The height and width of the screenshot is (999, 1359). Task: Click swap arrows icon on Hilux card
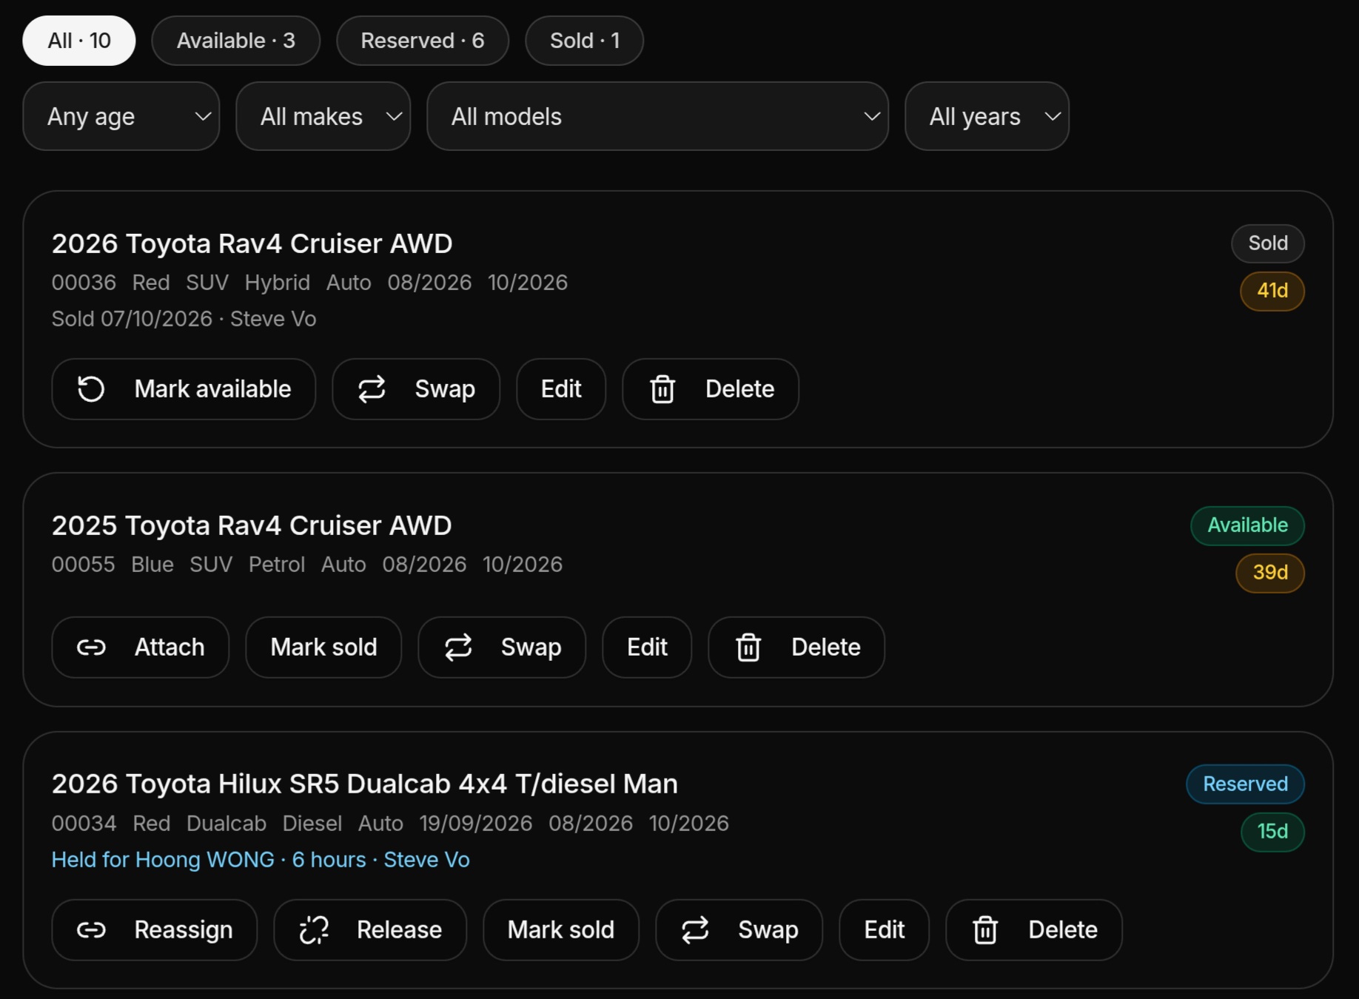(x=695, y=930)
